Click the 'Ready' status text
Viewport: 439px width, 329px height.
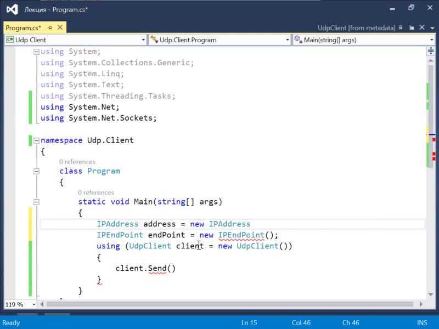[x=11, y=323]
